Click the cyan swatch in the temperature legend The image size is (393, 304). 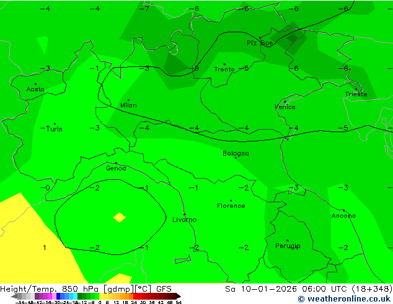click(x=75, y=296)
